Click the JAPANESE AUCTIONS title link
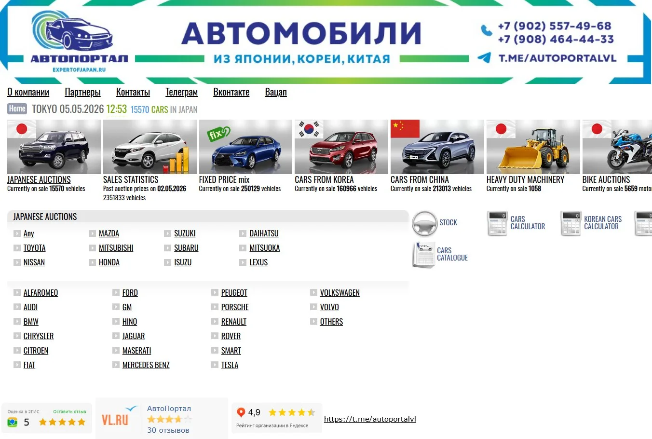652x439 pixels. (39, 179)
